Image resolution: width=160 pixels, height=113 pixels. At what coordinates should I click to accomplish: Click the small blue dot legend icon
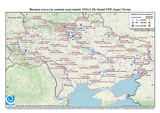[x=133, y=20]
